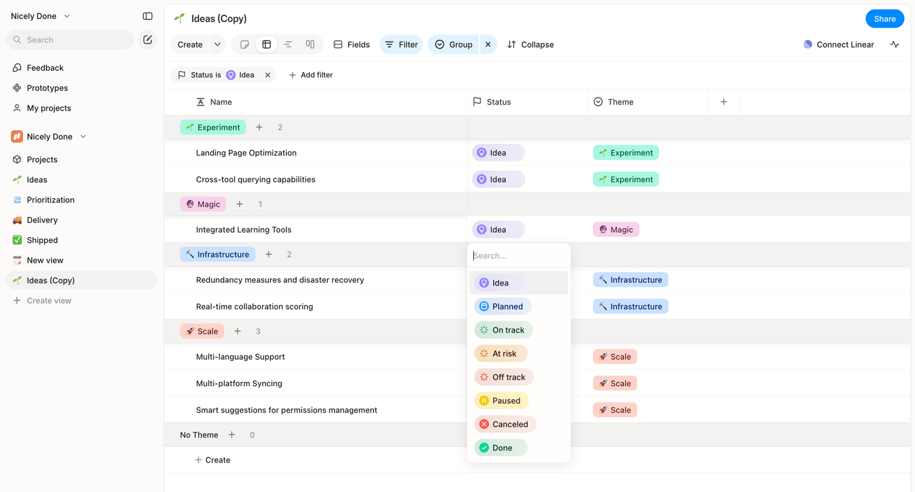Image resolution: width=915 pixels, height=492 pixels.
Task: Remove the Status is Idea filter chip
Action: [x=267, y=75]
